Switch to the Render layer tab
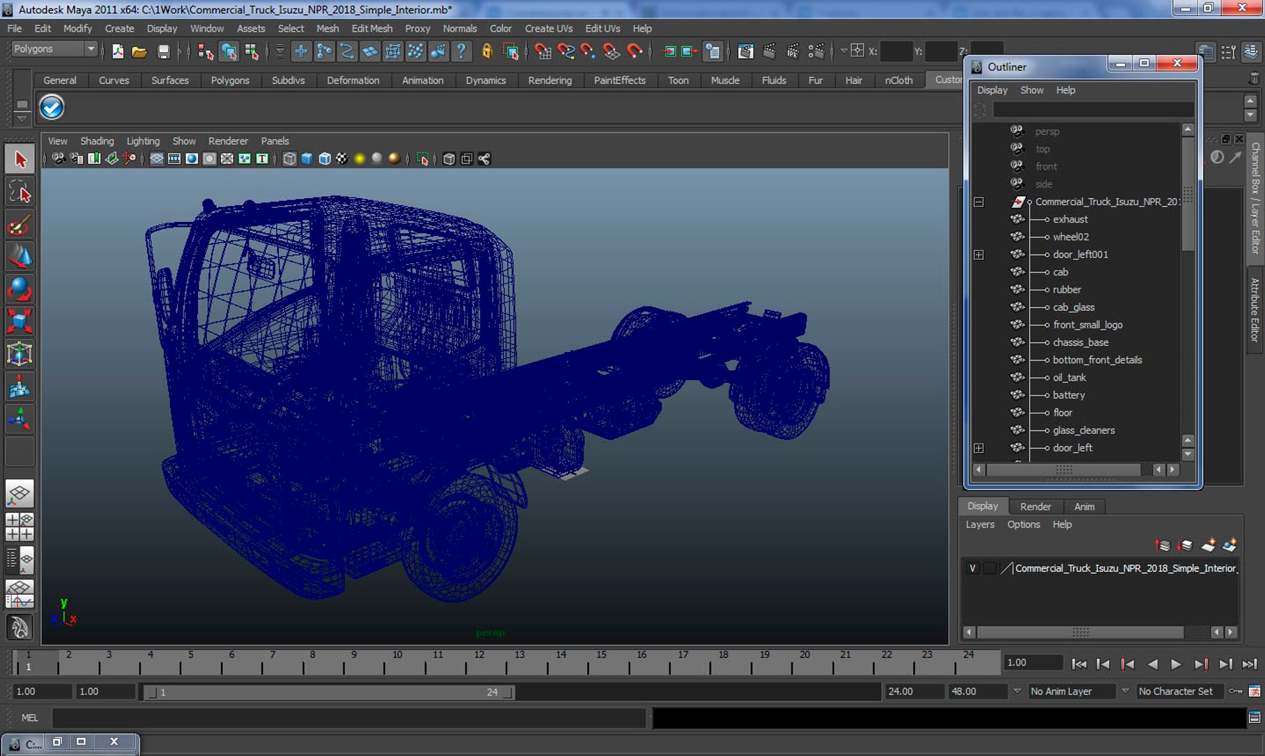This screenshot has width=1265, height=756. pos(1035,507)
